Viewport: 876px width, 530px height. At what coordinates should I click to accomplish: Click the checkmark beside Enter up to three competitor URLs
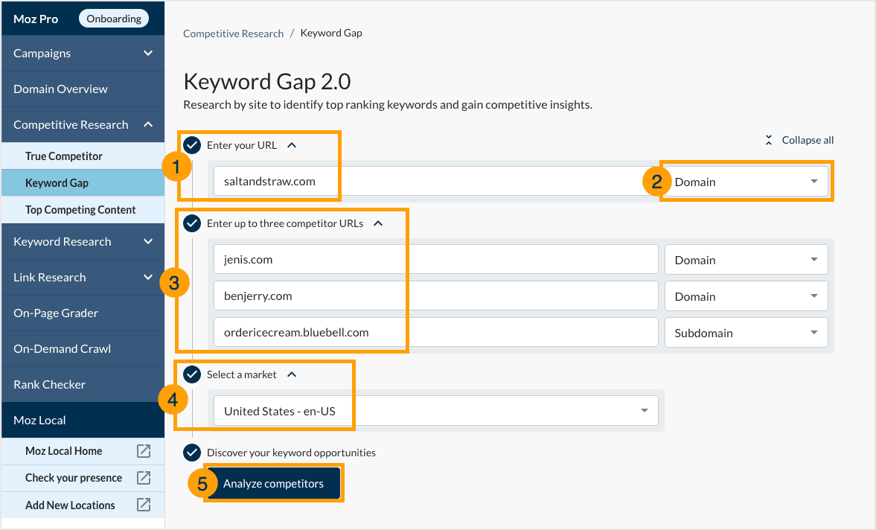[x=192, y=223]
